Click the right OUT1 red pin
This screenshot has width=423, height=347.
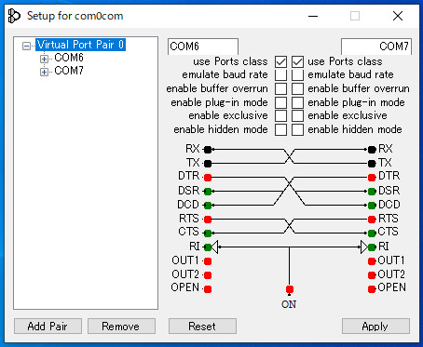372,261
